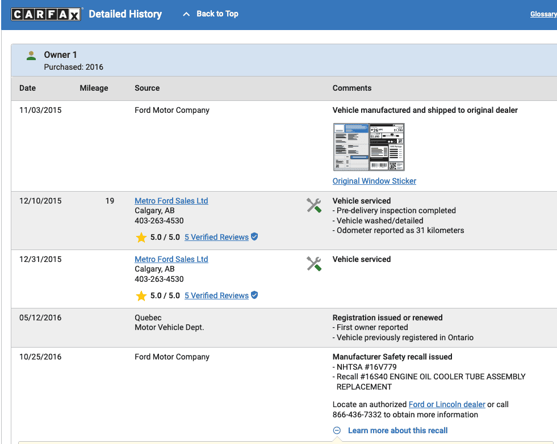Click Vehicle washed/detailed line
This screenshot has width=557, height=444.
pos(378,221)
